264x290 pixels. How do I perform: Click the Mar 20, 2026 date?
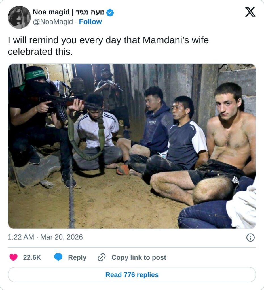[62, 237]
